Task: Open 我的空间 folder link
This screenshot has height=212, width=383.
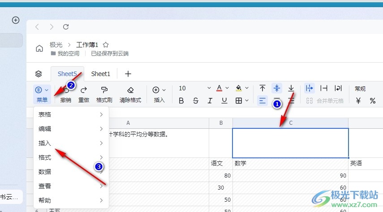Action: coord(68,53)
